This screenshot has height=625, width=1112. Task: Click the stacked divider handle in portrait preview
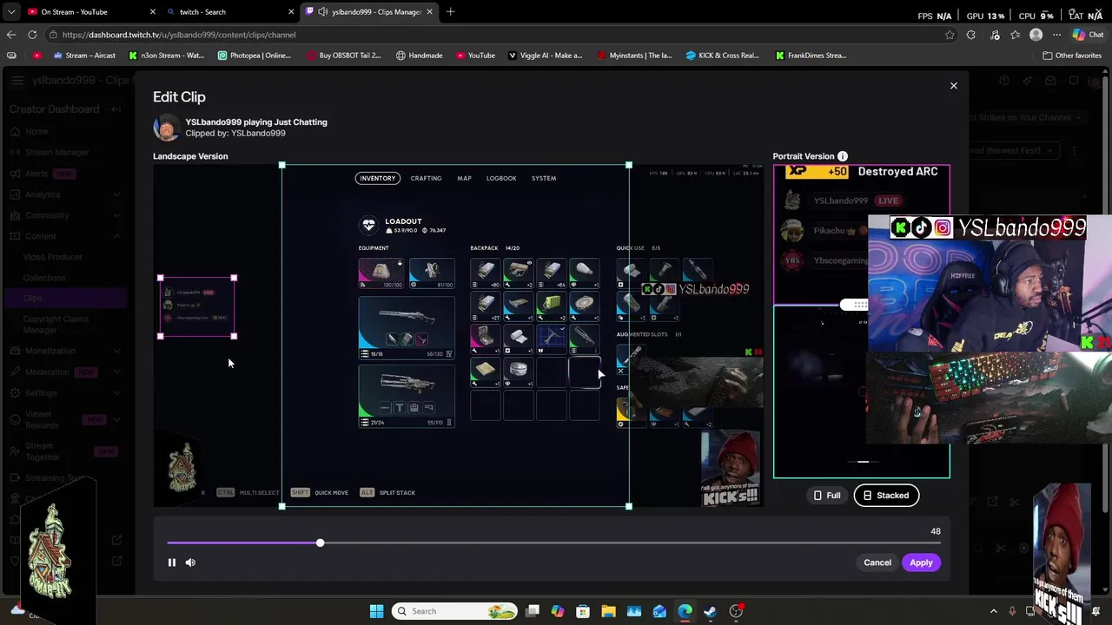[x=855, y=305]
